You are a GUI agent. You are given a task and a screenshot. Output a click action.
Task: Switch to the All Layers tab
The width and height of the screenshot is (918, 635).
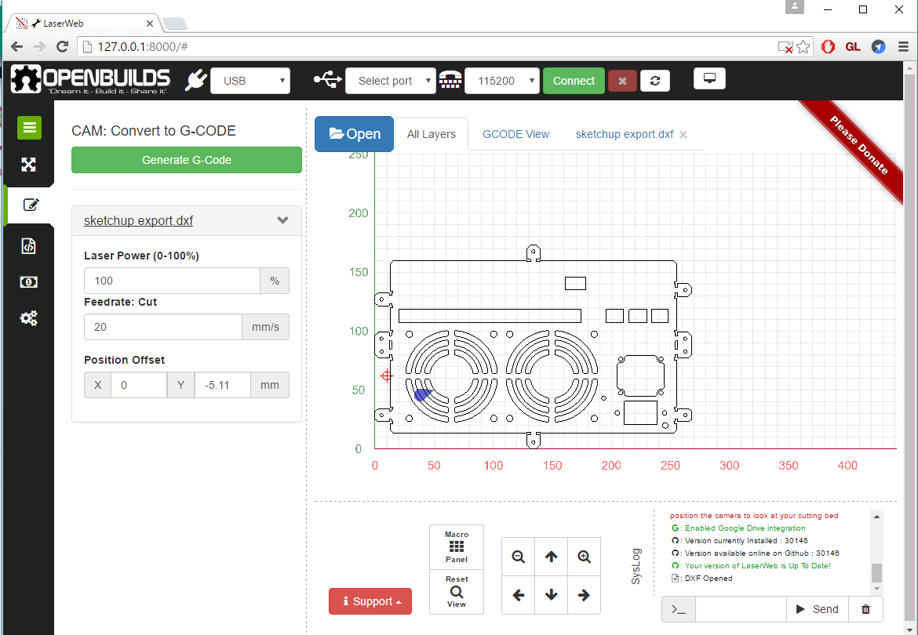coord(431,134)
